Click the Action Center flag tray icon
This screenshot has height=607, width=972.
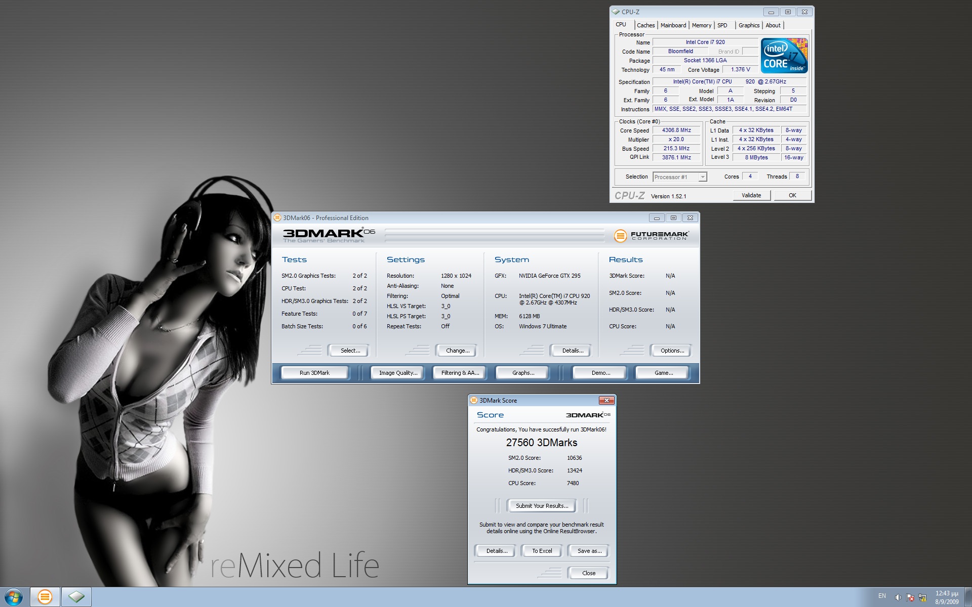pyautogui.click(x=910, y=597)
